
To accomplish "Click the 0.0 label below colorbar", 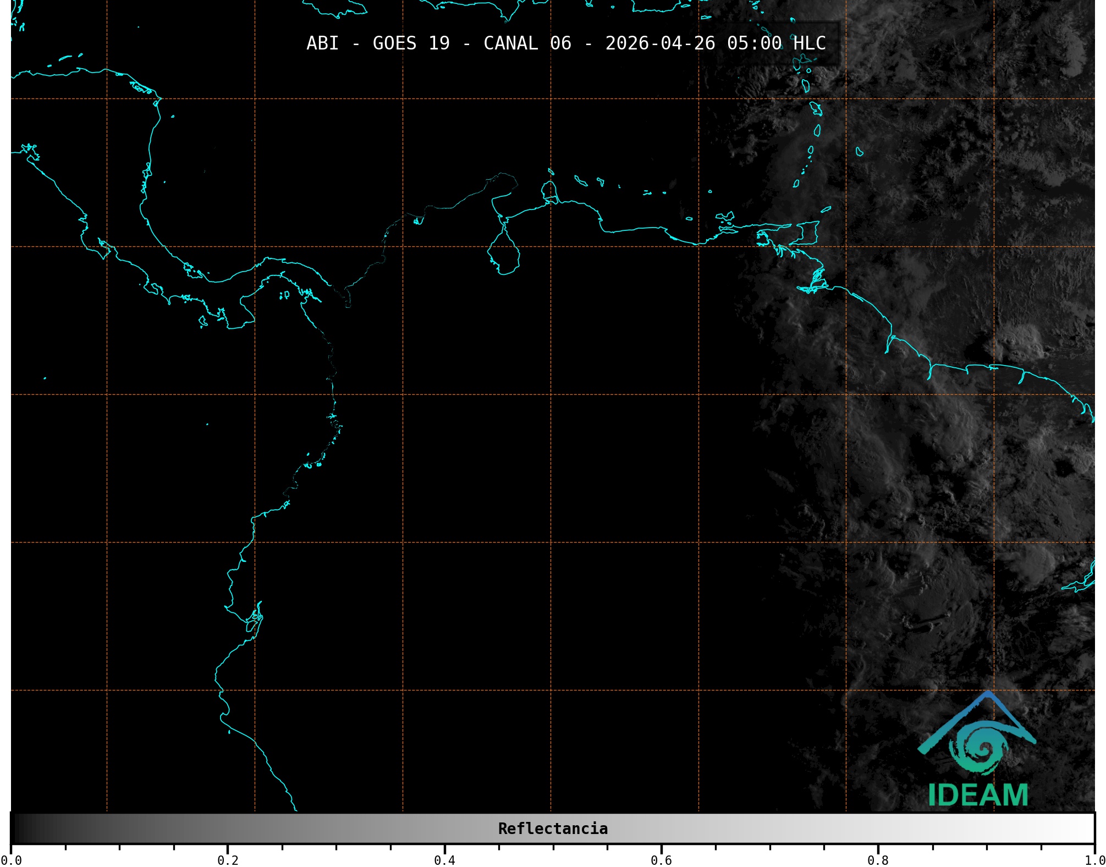I will [11, 860].
